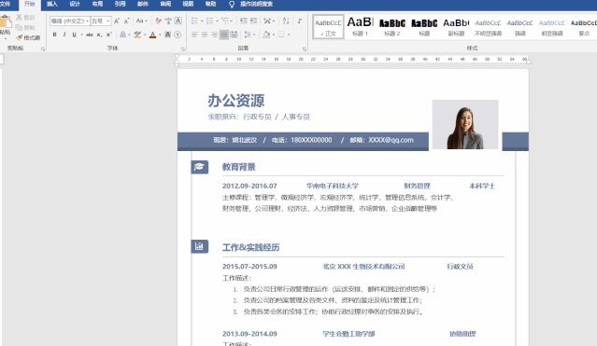Activate the Format Painter (格式刷)
Screen dimensions: 597x346
pos(28,37)
